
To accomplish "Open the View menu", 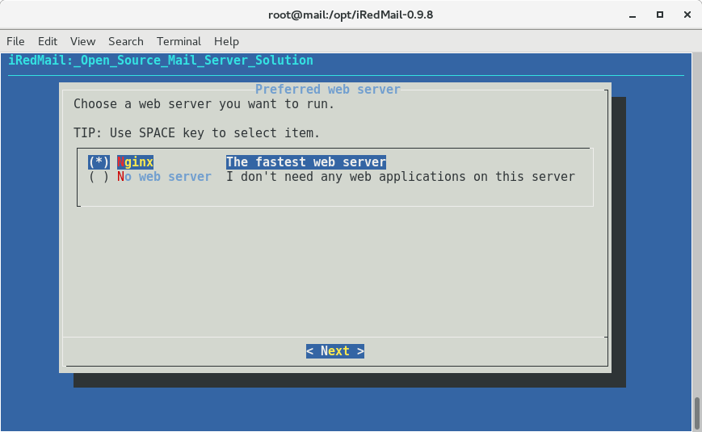I will click(83, 41).
